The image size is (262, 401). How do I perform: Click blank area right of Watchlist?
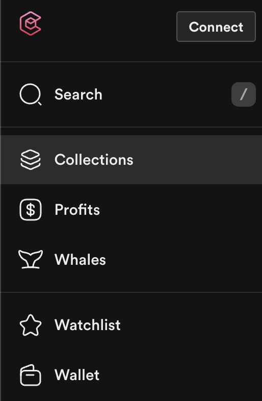189,325
